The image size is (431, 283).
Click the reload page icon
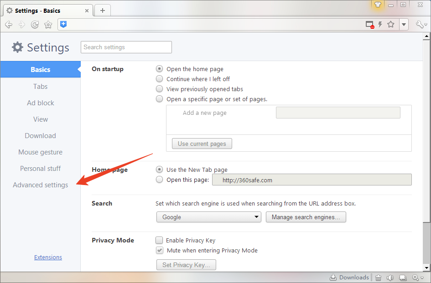pos(35,25)
